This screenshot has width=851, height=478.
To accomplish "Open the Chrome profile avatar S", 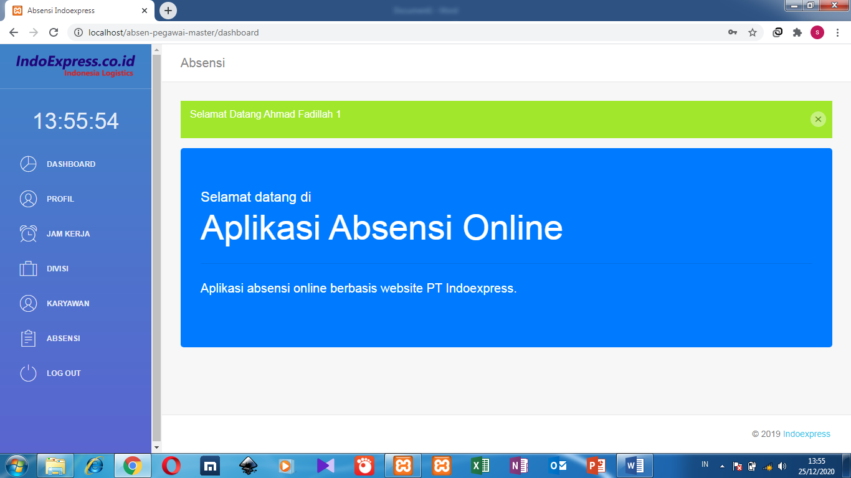I will (817, 32).
